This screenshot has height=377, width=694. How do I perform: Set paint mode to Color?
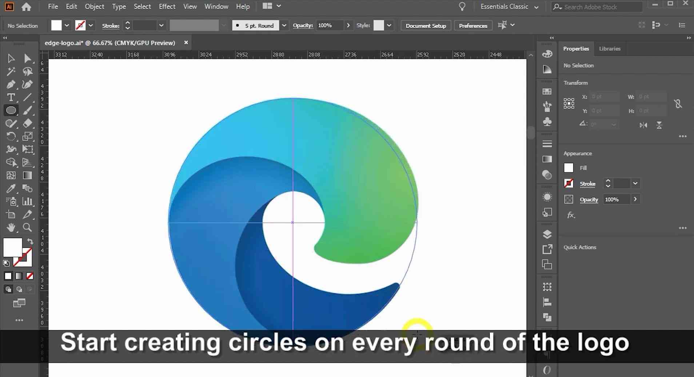tap(8, 276)
